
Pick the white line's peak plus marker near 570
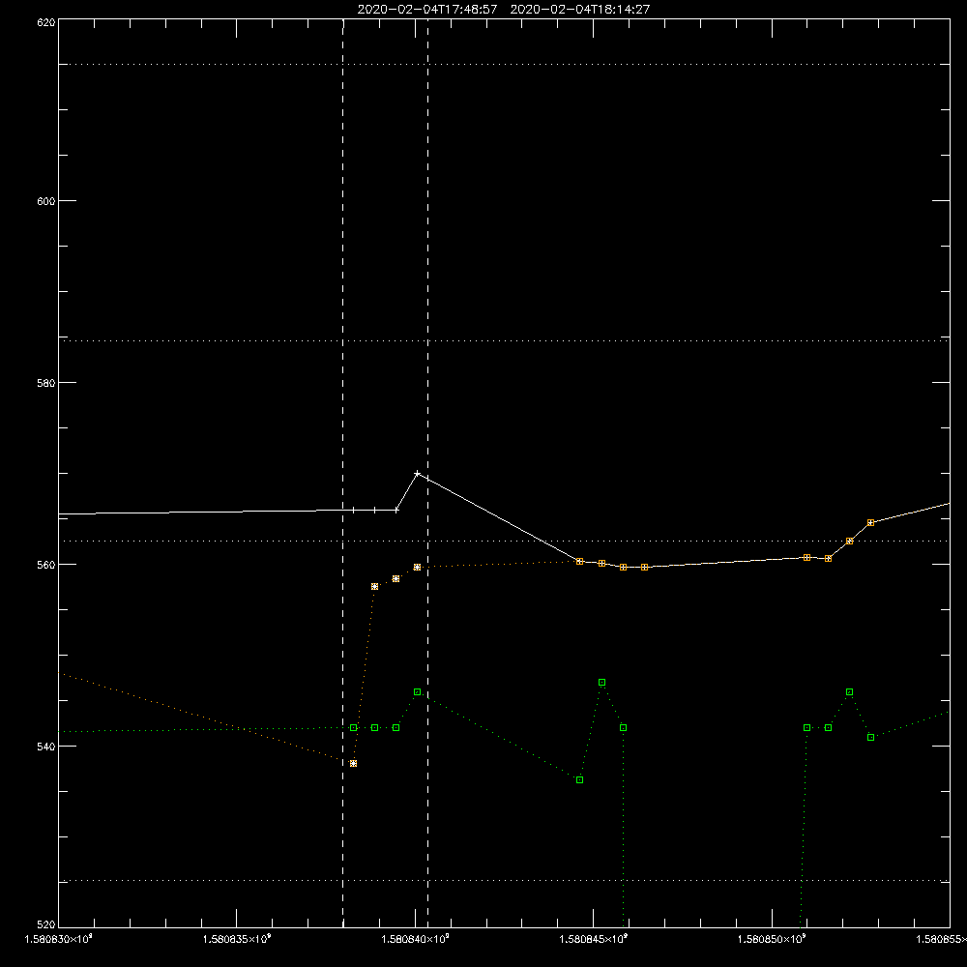pos(418,474)
